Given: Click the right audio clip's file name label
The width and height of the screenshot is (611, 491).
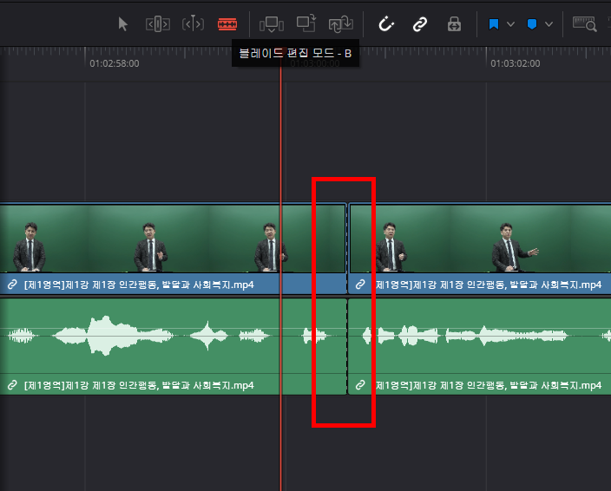Looking at the screenshot, I should [x=489, y=385].
